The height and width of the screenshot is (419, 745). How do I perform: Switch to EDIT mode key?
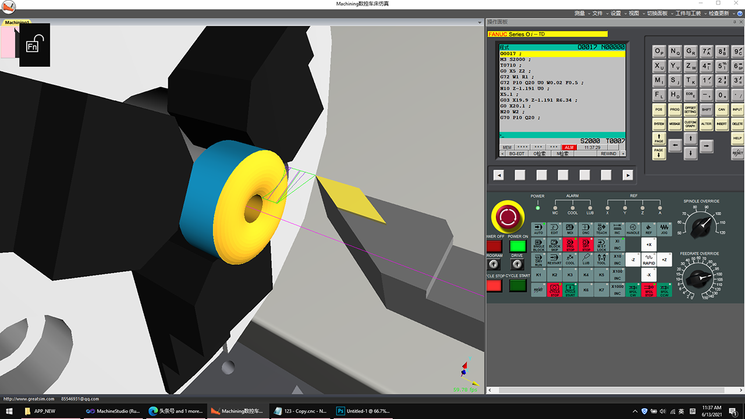click(554, 229)
